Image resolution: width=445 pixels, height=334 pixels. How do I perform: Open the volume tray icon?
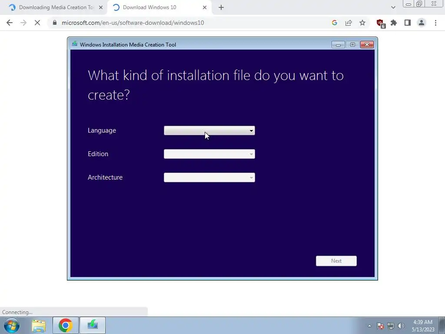tap(401, 326)
